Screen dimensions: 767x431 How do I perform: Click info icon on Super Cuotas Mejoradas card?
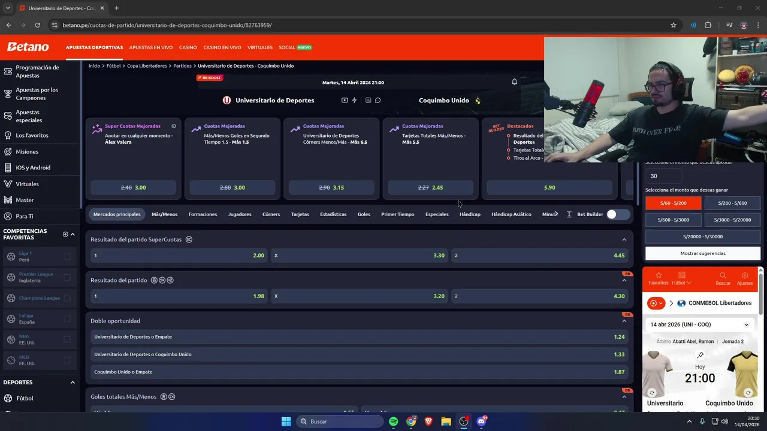174,126
